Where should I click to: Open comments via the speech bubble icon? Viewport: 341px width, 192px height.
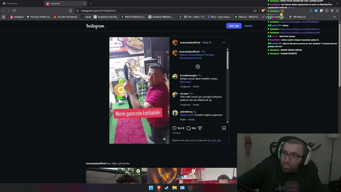188,128
